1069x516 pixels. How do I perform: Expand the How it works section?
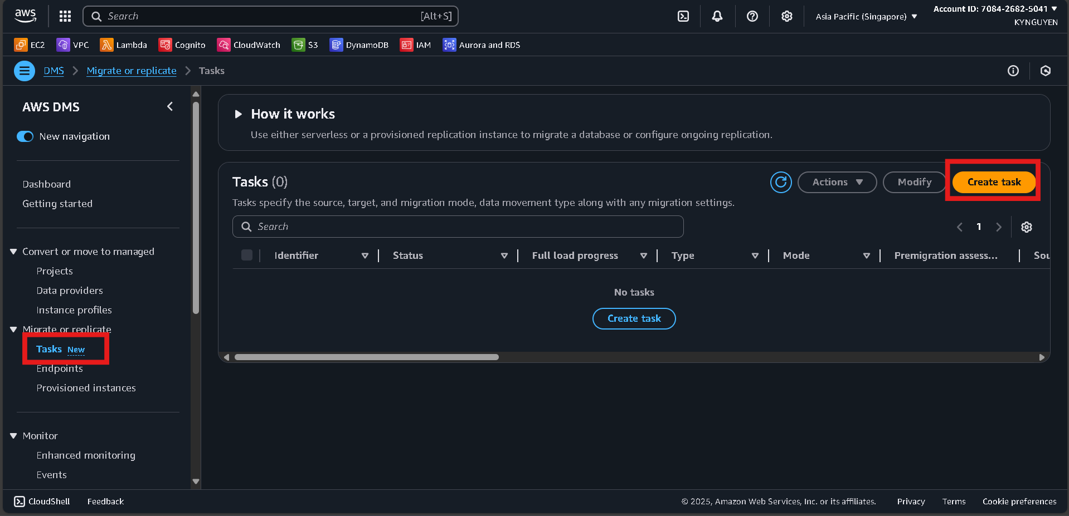239,114
